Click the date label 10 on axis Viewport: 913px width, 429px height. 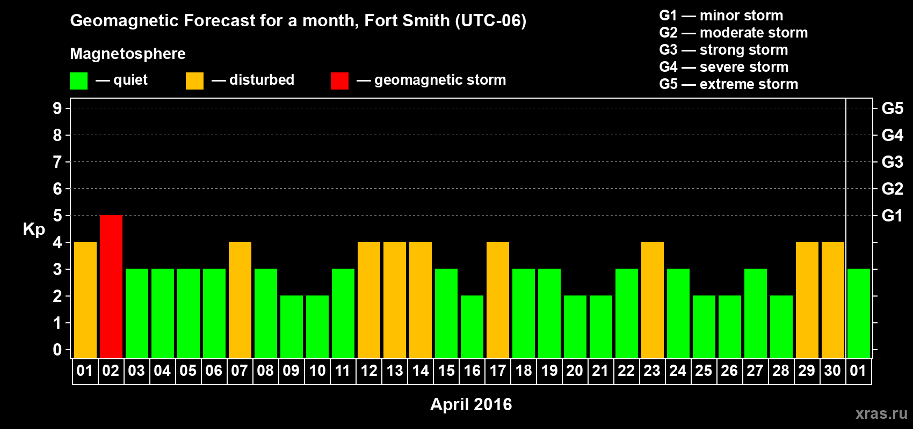tap(317, 371)
